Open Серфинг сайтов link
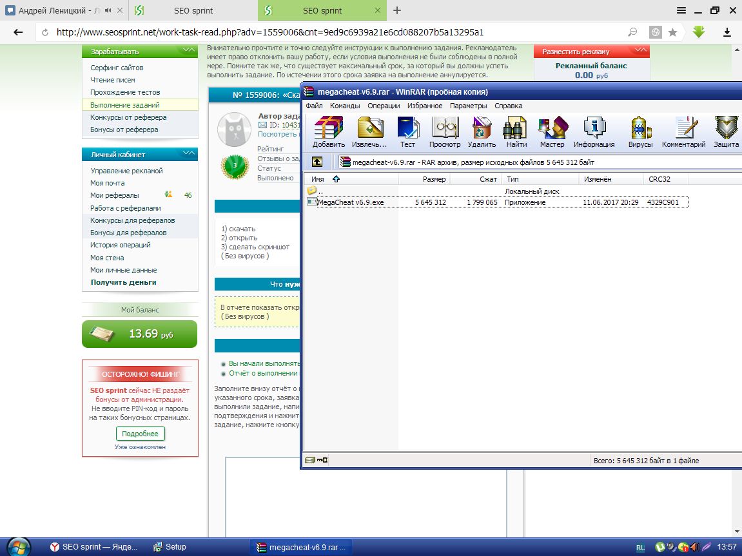Viewport: 742px width, 556px height. tap(117, 68)
